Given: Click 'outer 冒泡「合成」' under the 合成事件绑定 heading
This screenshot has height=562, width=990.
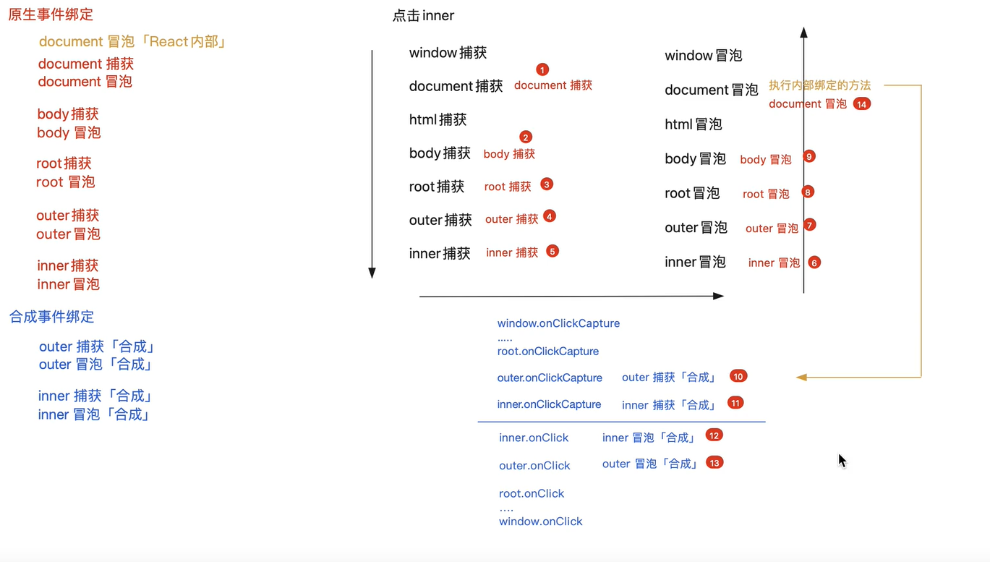Looking at the screenshot, I should pyautogui.click(x=97, y=365).
